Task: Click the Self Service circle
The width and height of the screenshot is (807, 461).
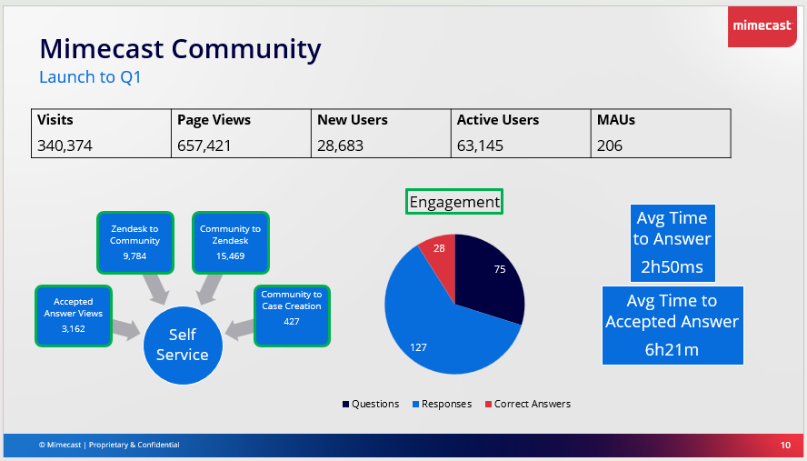Action: pyautogui.click(x=183, y=346)
